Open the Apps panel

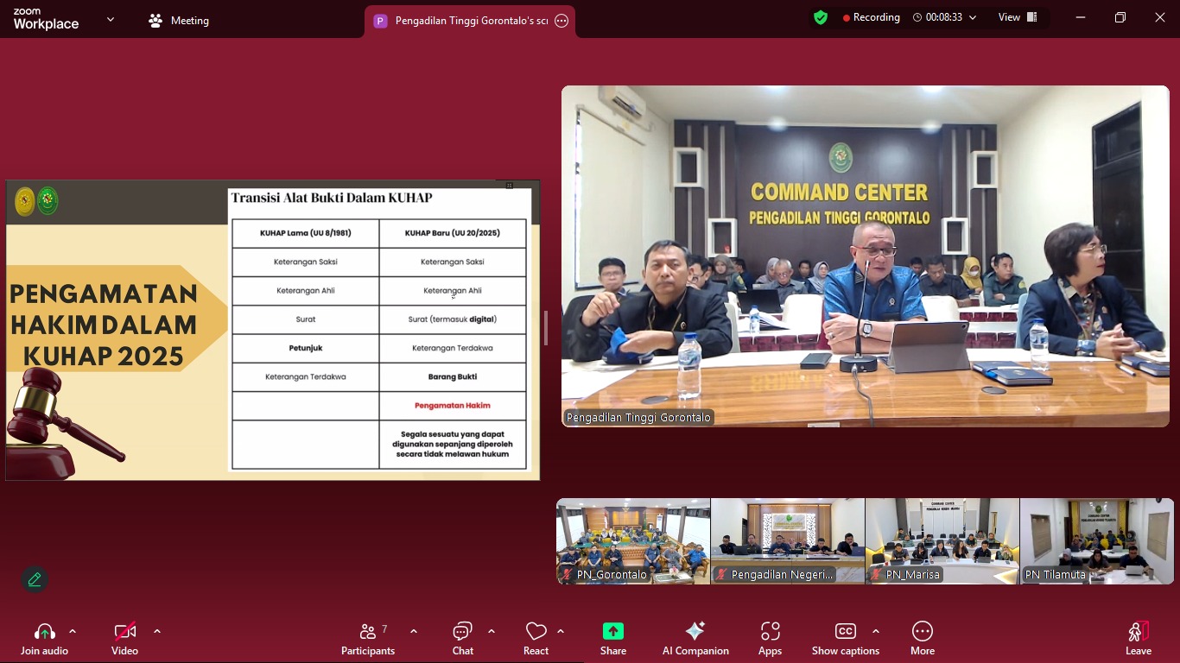(770, 637)
